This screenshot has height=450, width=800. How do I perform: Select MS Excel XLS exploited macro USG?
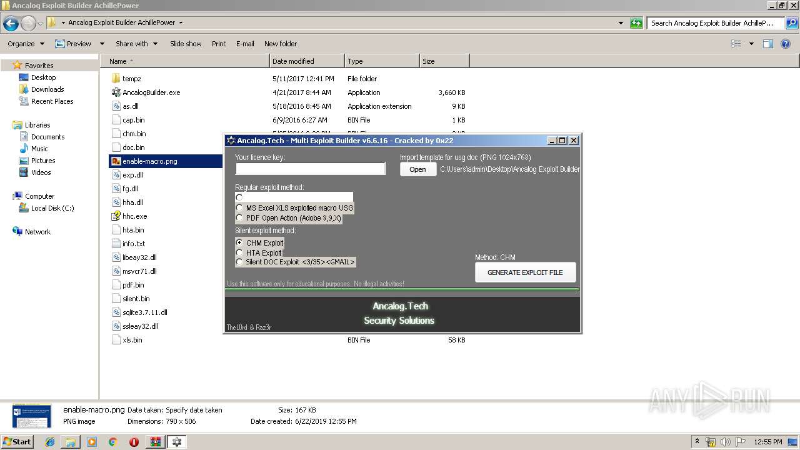[x=239, y=207]
